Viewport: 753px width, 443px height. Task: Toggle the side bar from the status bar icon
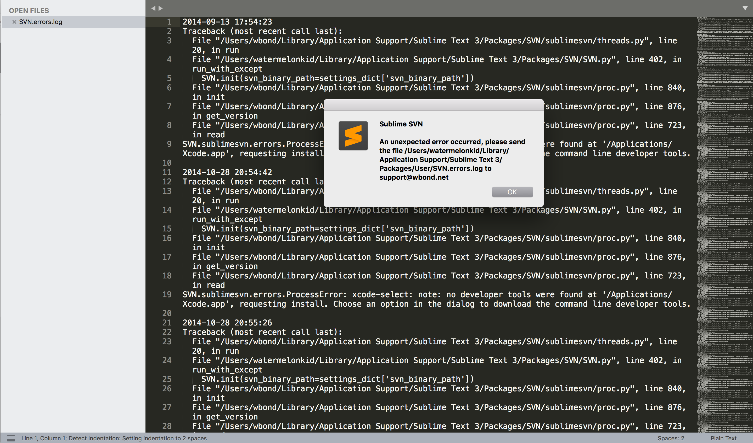click(11, 438)
